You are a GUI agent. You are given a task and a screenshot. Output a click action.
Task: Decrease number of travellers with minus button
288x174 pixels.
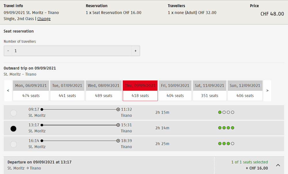[8, 51]
